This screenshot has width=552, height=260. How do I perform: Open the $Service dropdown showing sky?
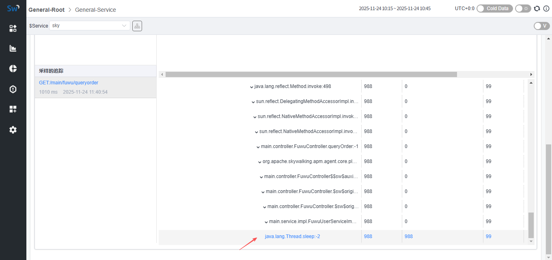[x=90, y=26]
